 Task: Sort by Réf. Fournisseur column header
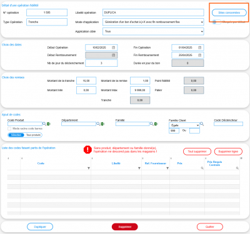pos(156,163)
